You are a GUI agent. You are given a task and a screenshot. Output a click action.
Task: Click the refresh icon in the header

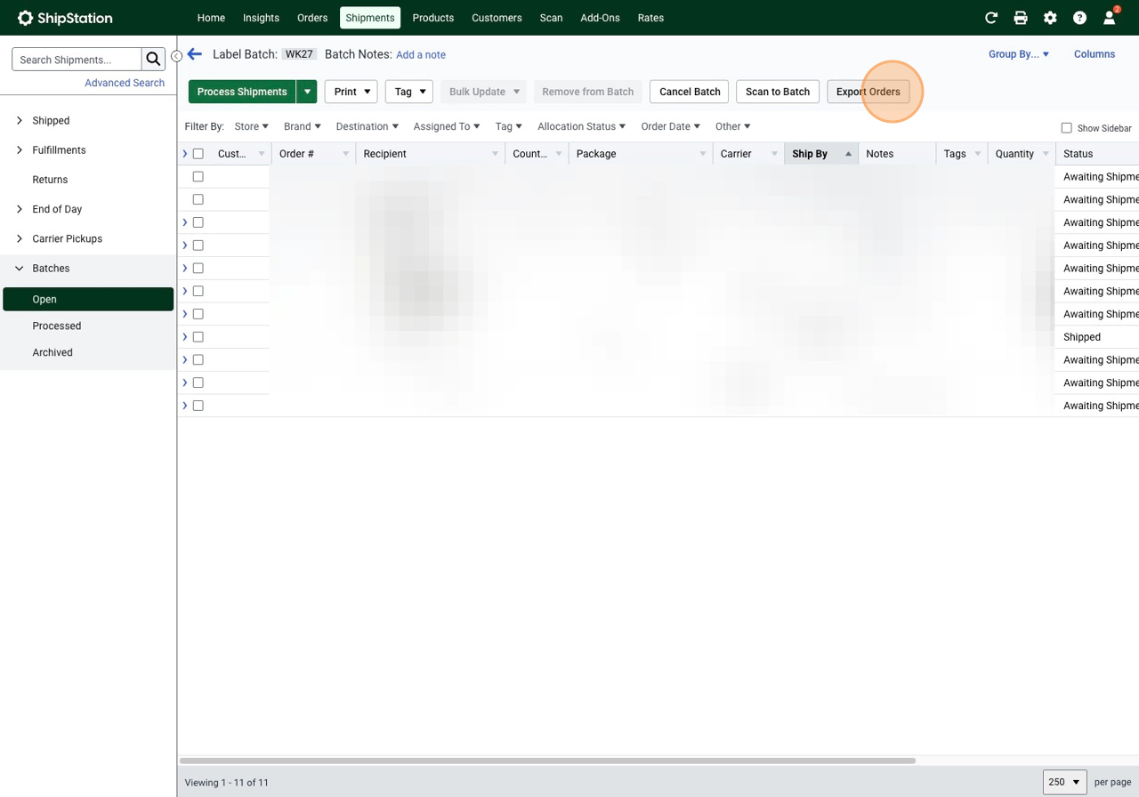[991, 18]
